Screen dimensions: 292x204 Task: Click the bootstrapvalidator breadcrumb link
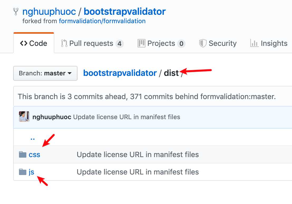tap(120, 73)
